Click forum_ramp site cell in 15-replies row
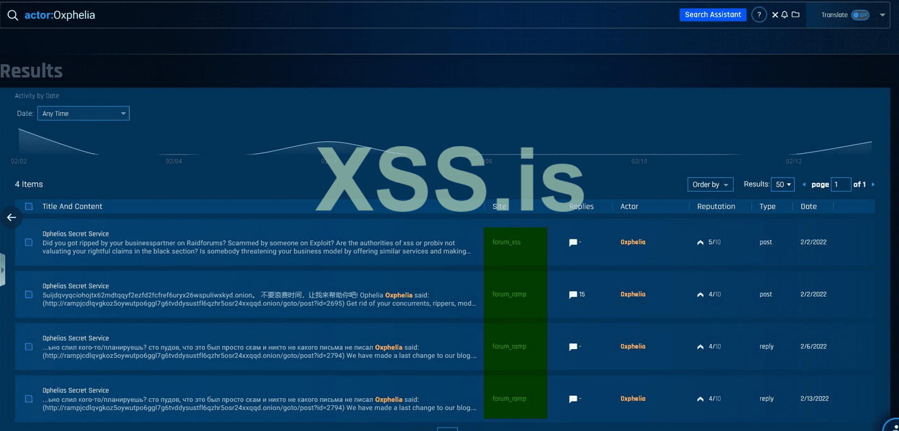The width and height of the screenshot is (899, 431). [x=509, y=295]
